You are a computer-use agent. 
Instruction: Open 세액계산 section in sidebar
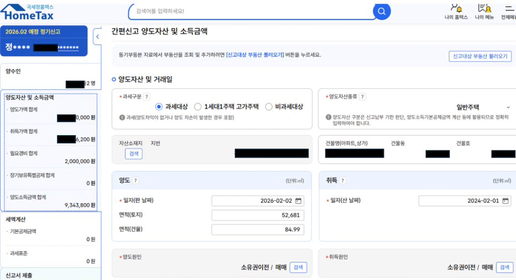click(16, 220)
